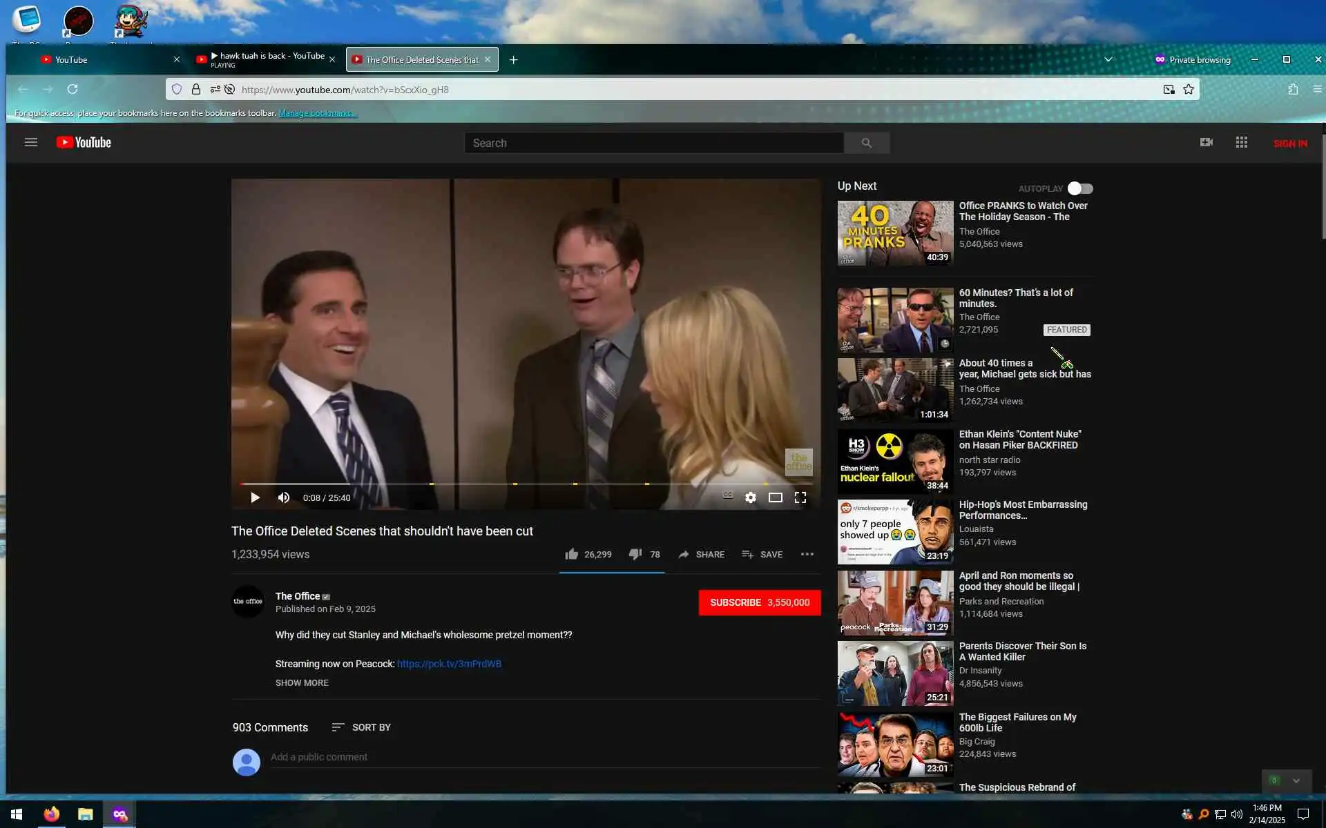Click the search magnifier button
The width and height of the screenshot is (1326, 828).
click(866, 143)
